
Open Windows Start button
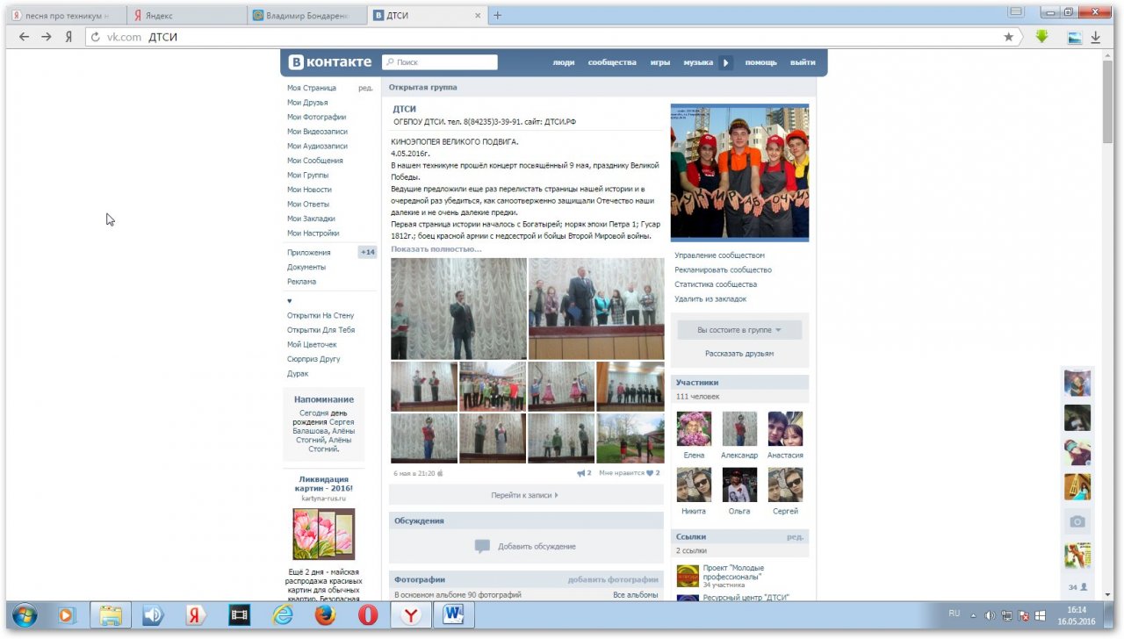pyautogui.click(x=25, y=615)
